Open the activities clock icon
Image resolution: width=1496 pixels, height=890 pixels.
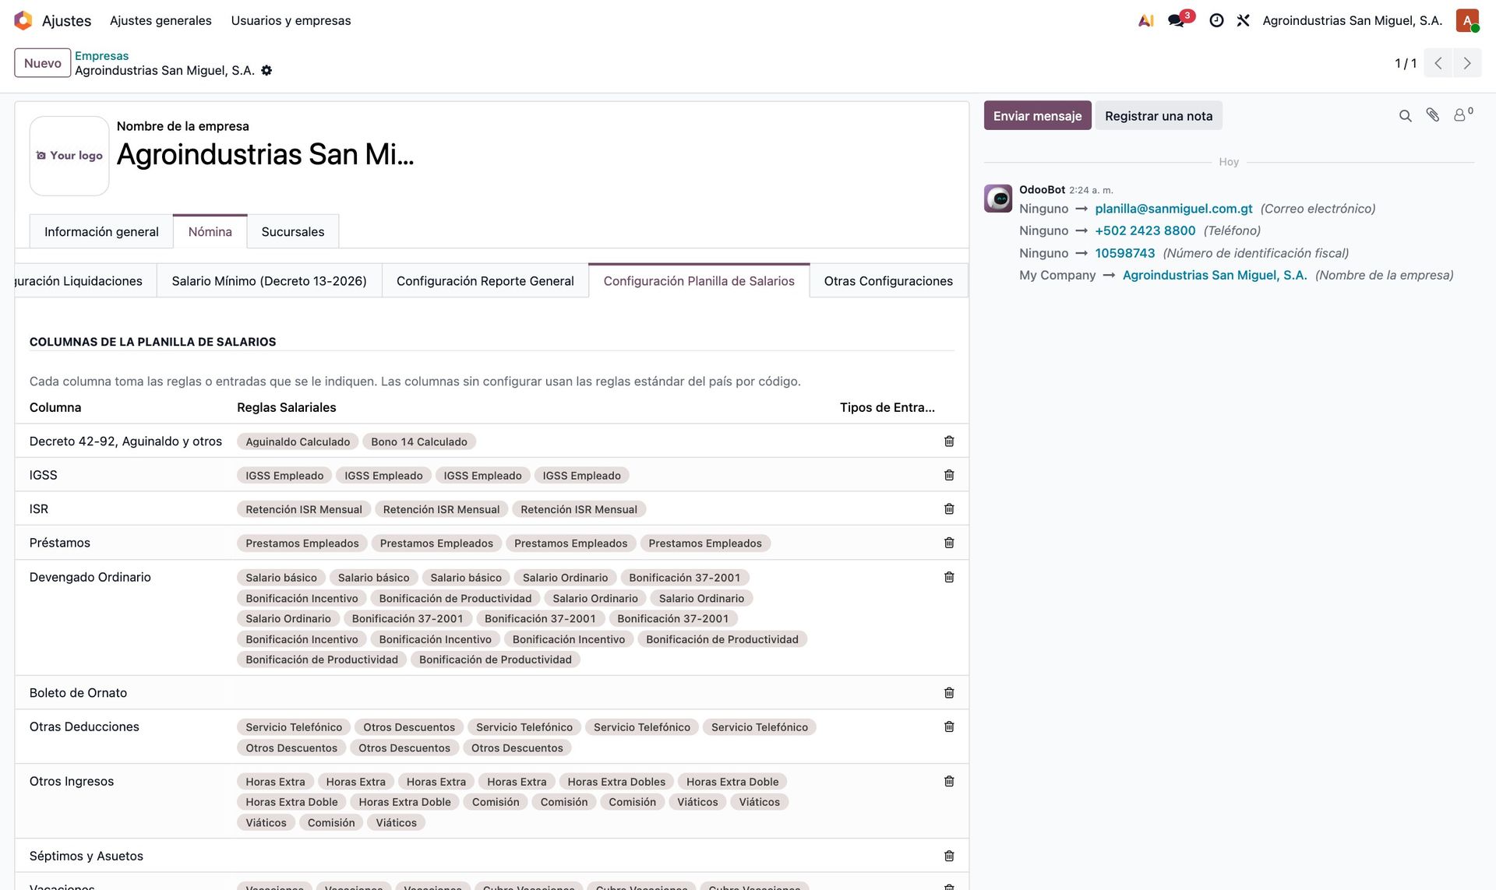[1216, 20]
